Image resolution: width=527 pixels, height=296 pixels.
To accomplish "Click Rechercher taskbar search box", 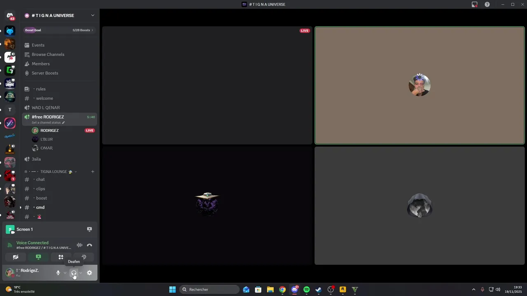I will [209, 289].
